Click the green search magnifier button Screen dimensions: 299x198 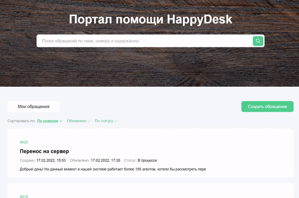pos(258,41)
